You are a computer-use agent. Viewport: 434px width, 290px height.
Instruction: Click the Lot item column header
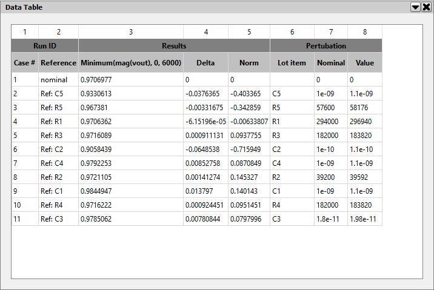pos(292,62)
